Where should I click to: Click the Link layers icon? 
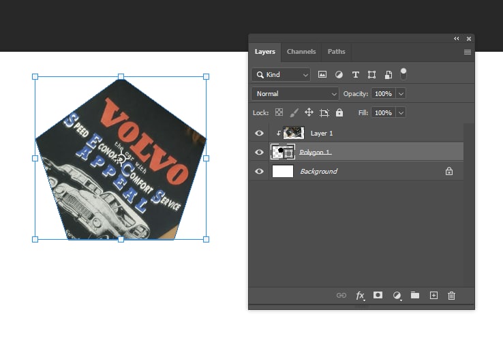(341, 295)
